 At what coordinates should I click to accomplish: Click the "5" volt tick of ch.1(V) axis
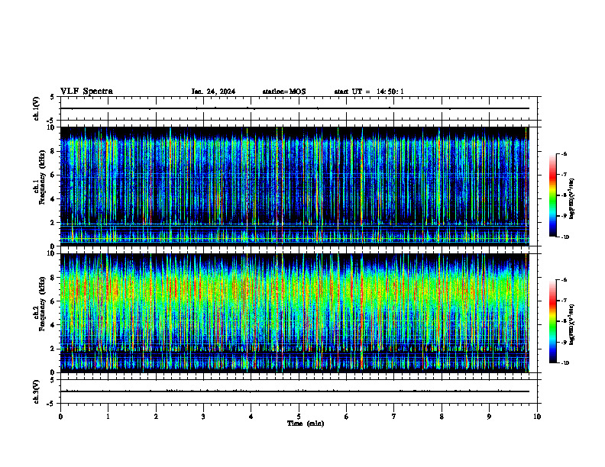[x=52, y=98]
